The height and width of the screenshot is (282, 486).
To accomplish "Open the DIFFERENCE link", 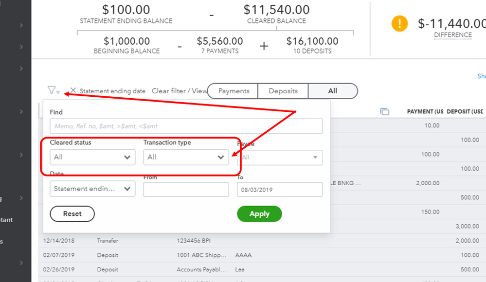I will click(x=453, y=35).
